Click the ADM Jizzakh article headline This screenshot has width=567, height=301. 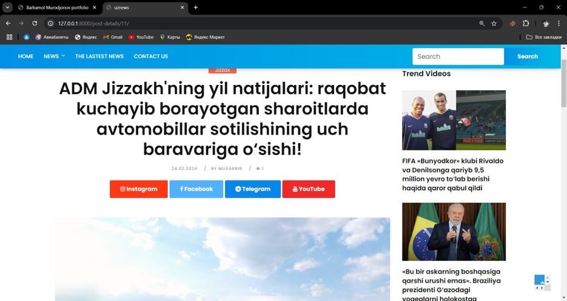coord(223,119)
